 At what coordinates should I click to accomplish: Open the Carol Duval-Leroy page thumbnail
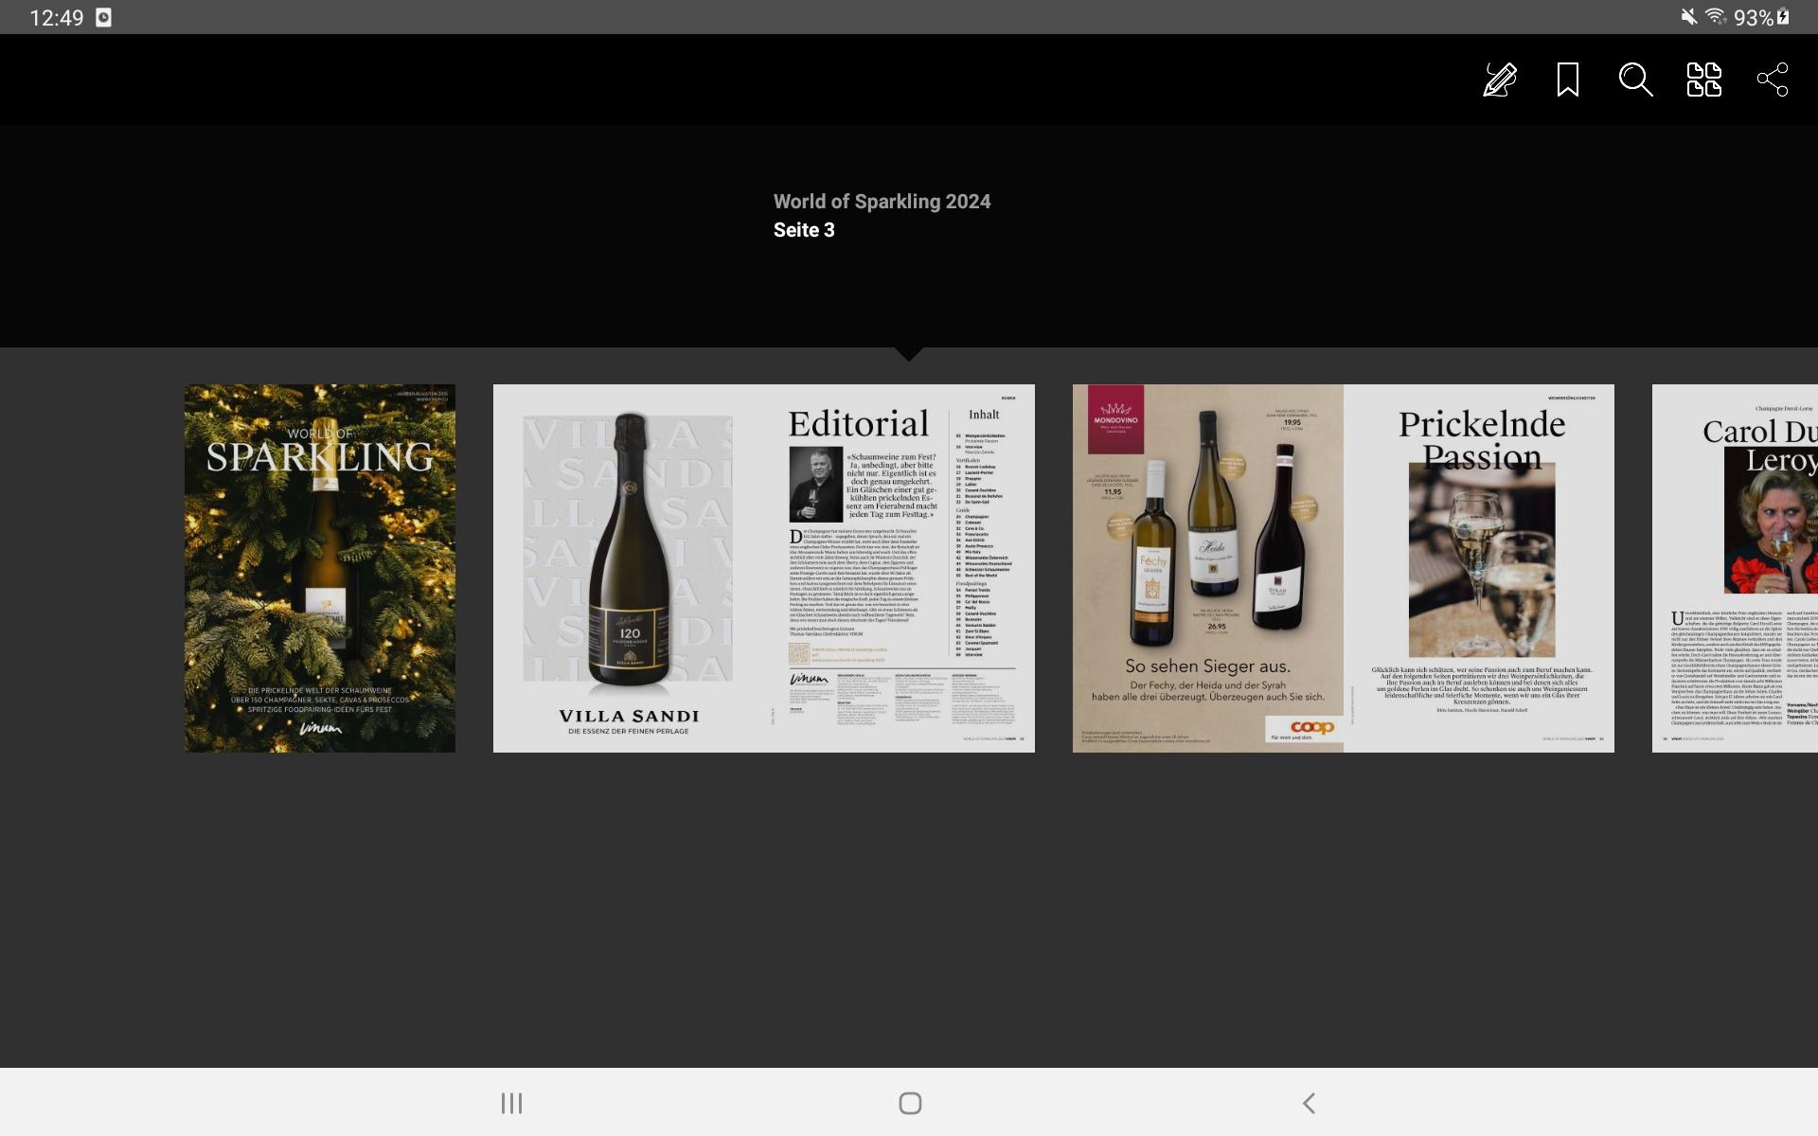(1735, 568)
